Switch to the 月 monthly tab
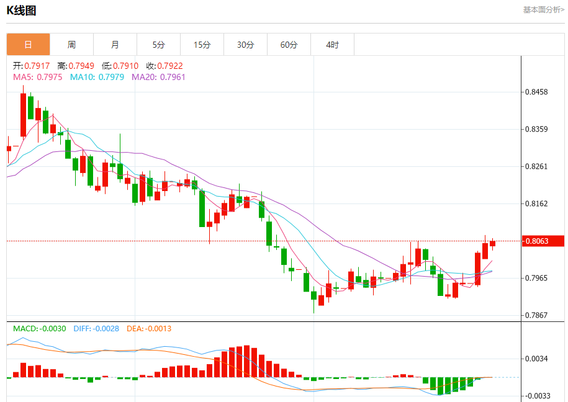 115,45
